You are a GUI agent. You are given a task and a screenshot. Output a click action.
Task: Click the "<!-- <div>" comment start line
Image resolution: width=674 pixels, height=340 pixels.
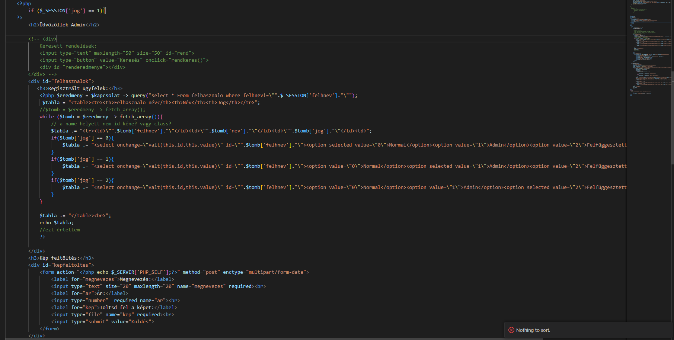tap(42, 39)
